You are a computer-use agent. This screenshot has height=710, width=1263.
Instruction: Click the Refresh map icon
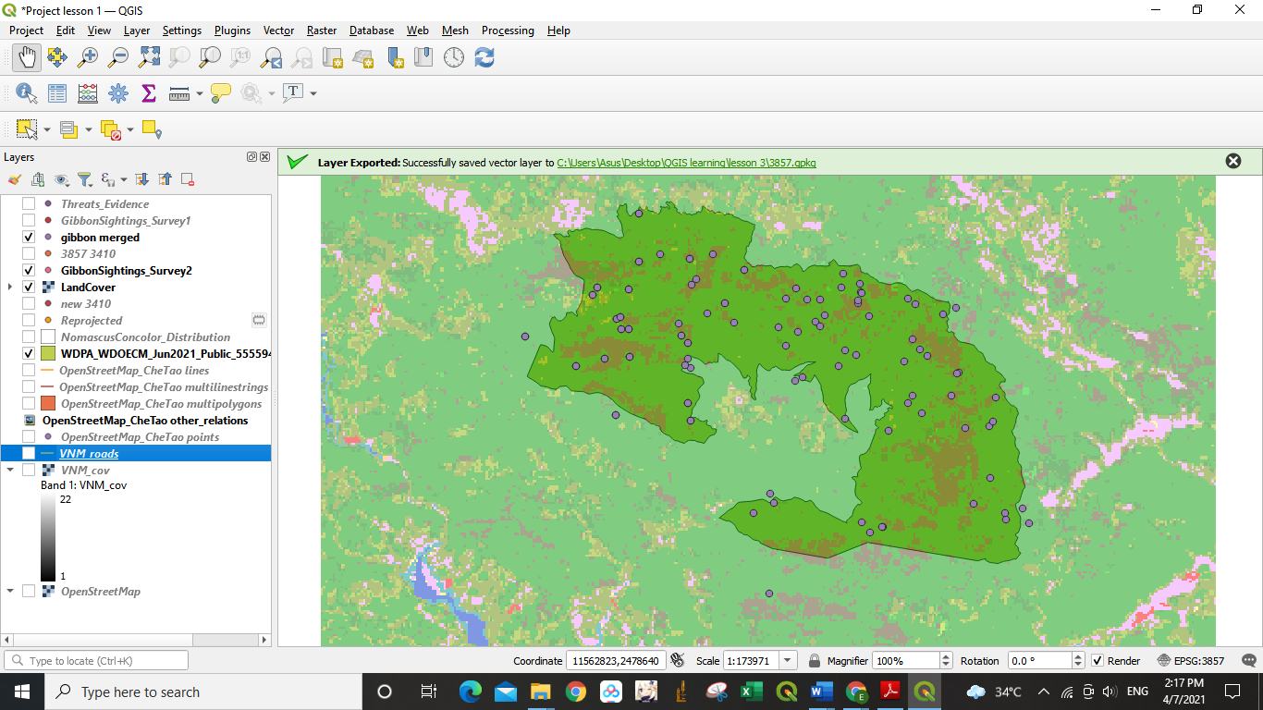point(484,57)
